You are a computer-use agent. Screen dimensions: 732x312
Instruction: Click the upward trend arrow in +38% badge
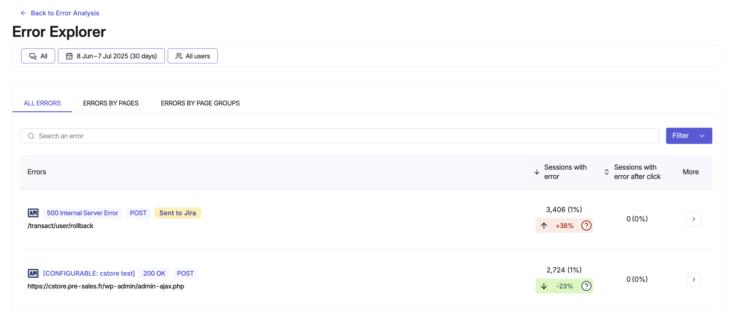544,225
